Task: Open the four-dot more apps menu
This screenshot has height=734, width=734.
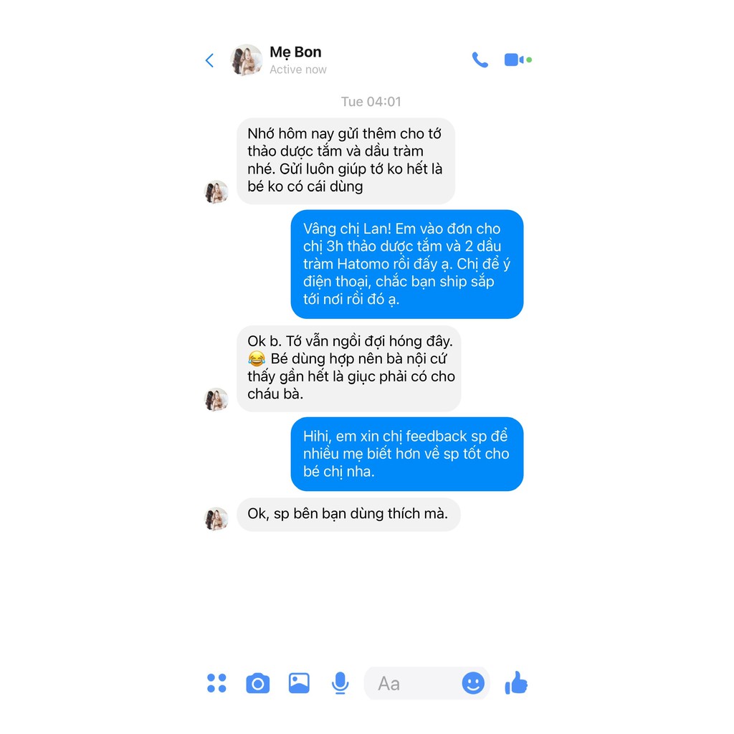Action: click(x=216, y=683)
